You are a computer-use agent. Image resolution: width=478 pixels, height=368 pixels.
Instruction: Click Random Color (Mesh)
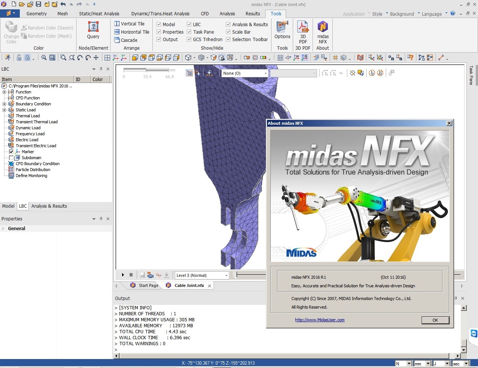[46, 36]
